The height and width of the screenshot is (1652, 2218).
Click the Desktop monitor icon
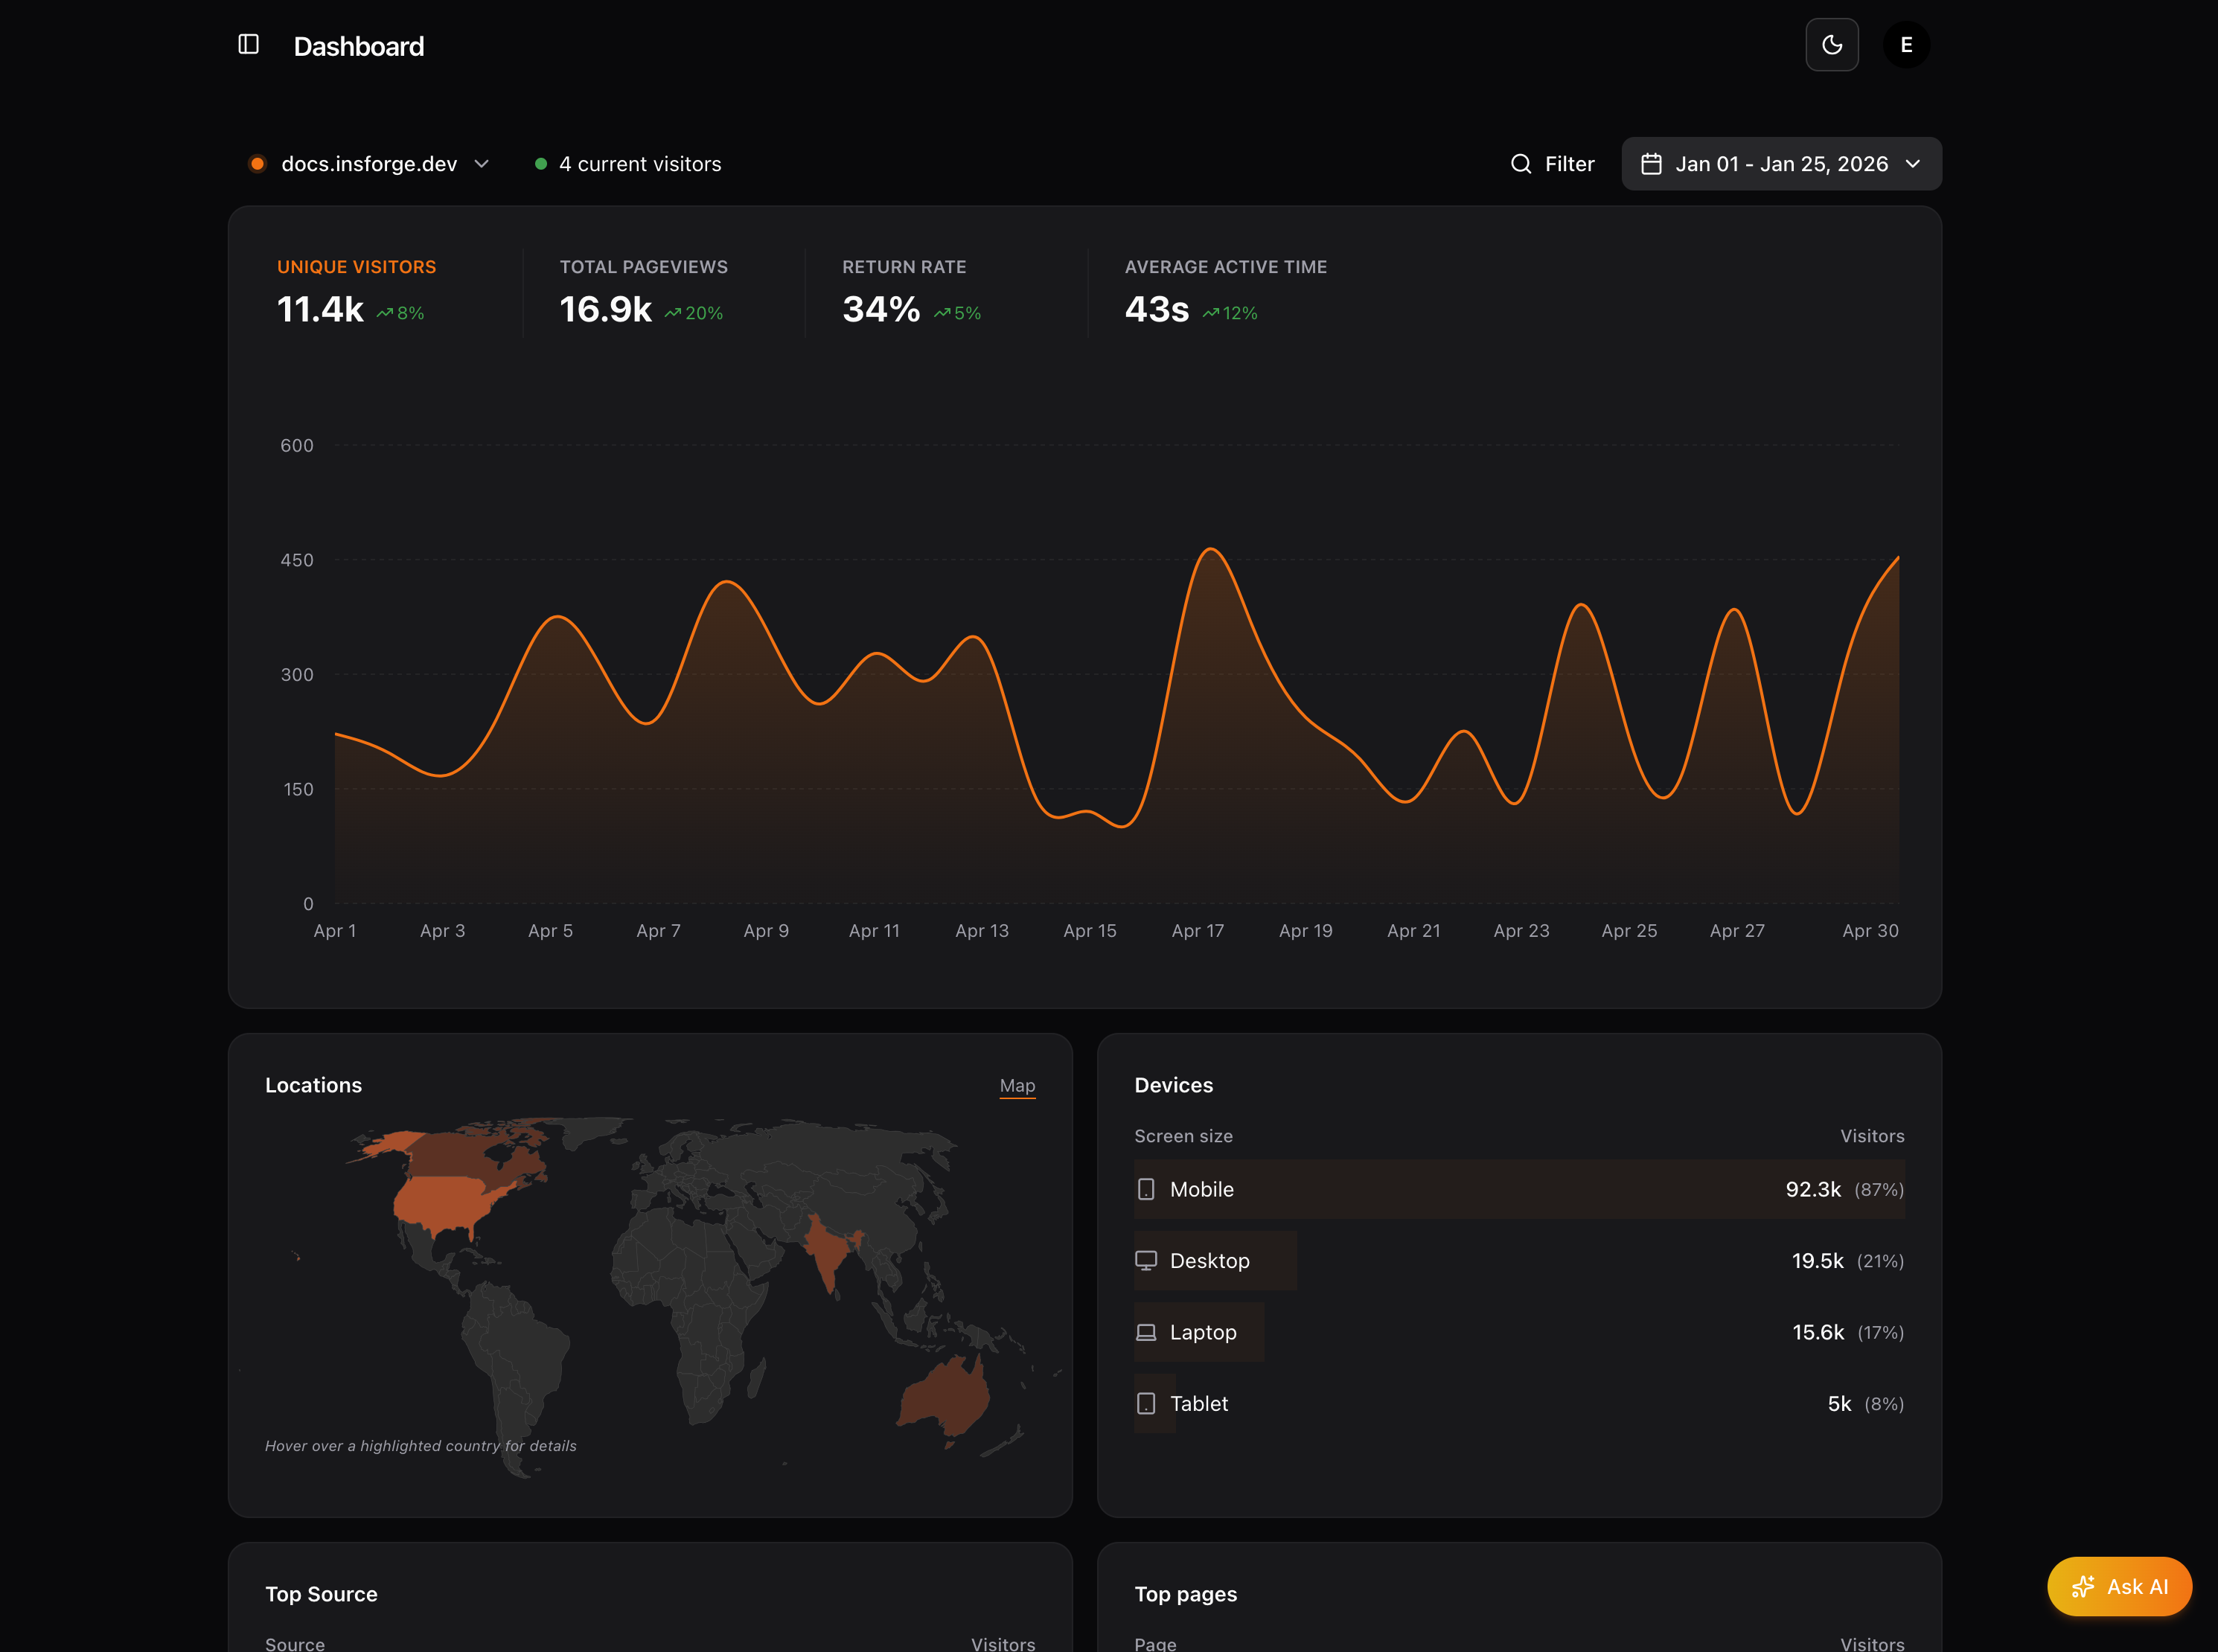[x=1146, y=1260]
